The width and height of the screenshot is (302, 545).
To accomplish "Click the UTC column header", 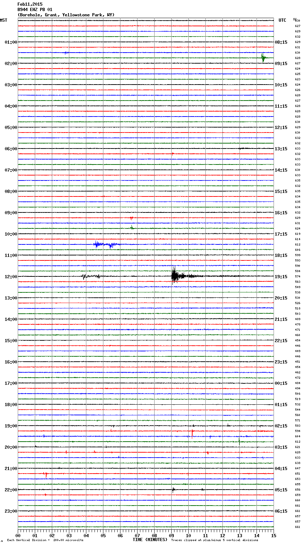I will coord(282,20).
